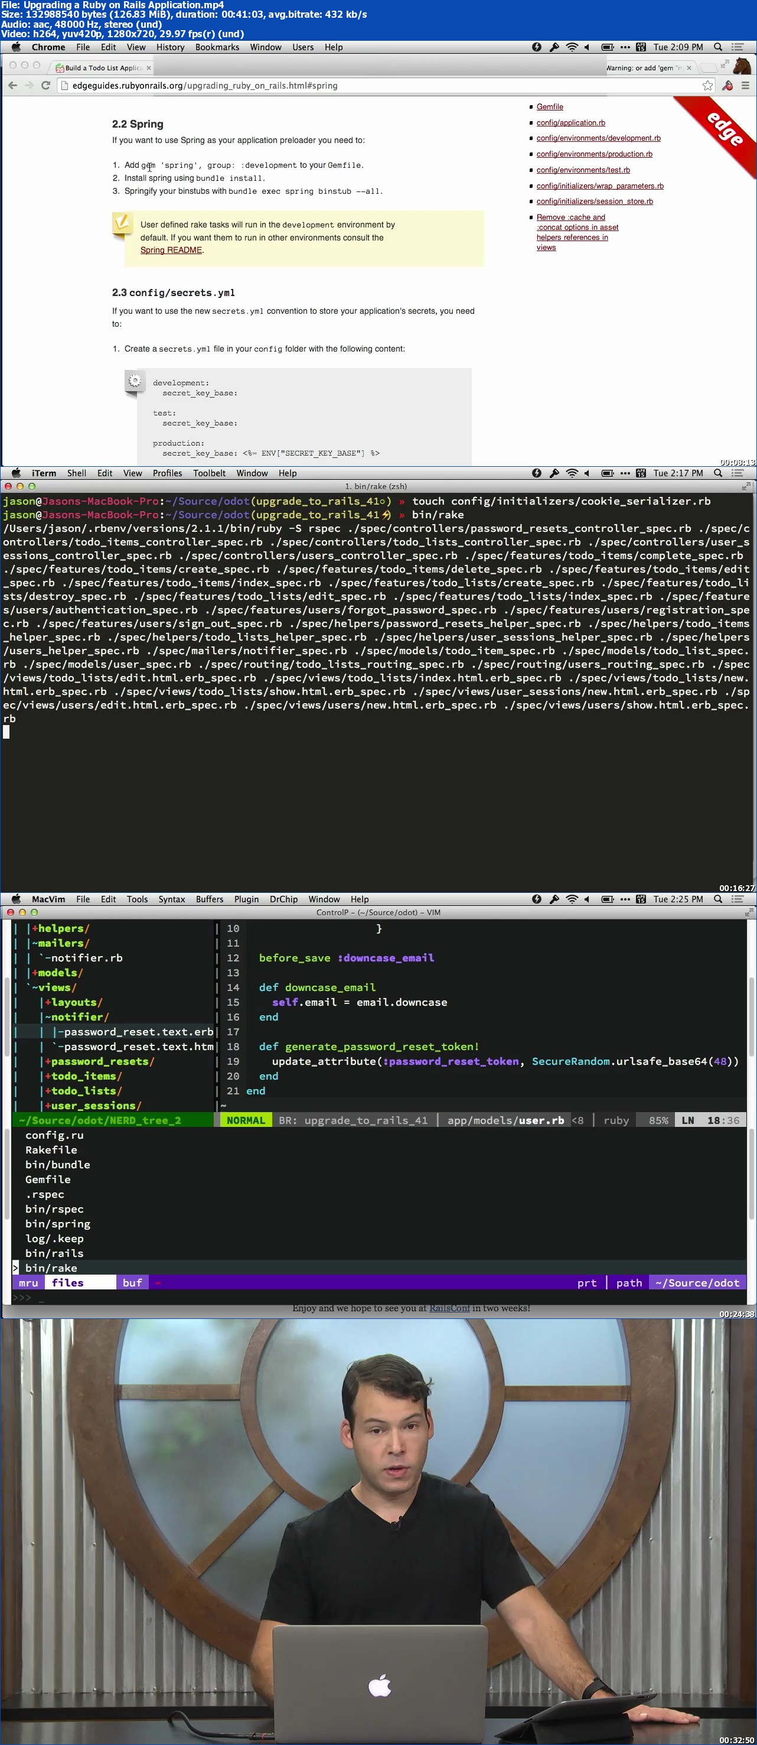Open Syntax menu in MacVim
The image size is (757, 1745).
click(x=171, y=899)
